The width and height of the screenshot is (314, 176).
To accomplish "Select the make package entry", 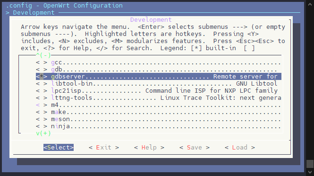I will click(x=159, y=112).
